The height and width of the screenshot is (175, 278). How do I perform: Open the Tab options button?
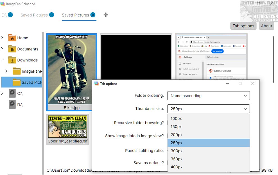tap(243, 26)
